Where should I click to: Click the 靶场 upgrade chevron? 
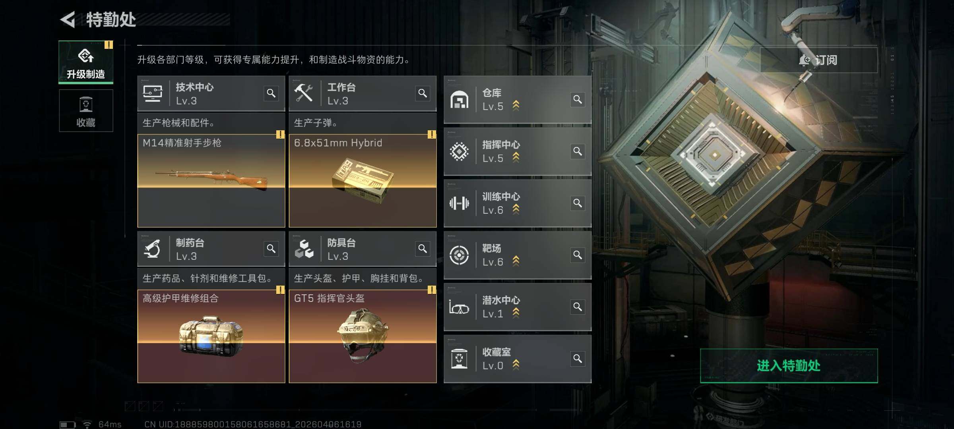point(516,261)
